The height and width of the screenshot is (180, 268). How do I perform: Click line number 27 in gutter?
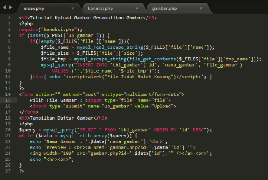coord(8,171)
